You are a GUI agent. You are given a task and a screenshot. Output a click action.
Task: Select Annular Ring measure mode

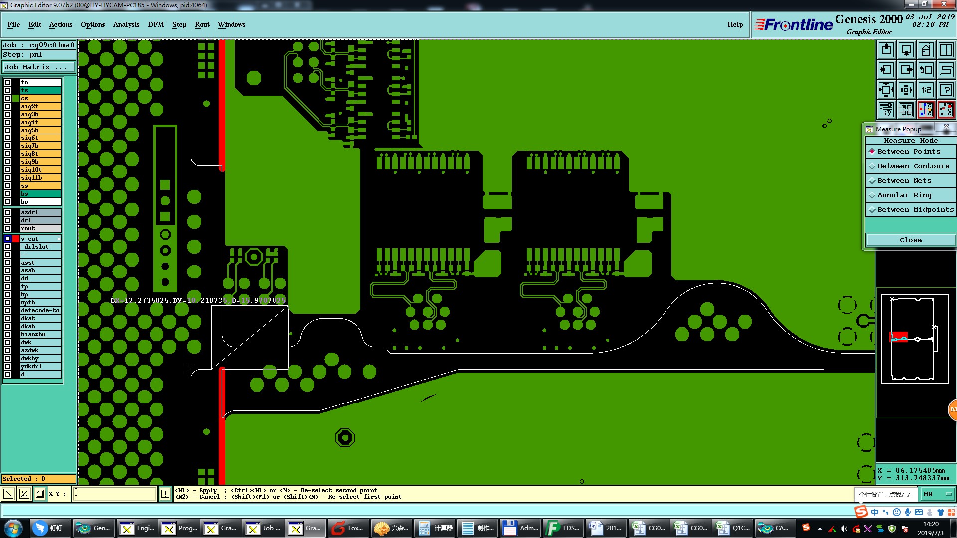[x=904, y=195]
